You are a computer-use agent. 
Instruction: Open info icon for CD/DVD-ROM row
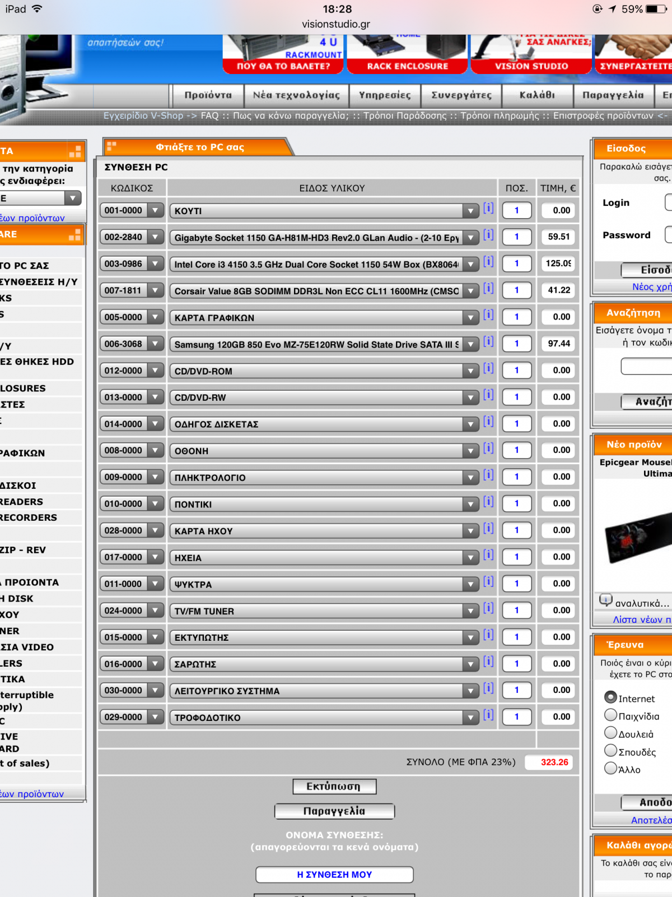coord(488,368)
